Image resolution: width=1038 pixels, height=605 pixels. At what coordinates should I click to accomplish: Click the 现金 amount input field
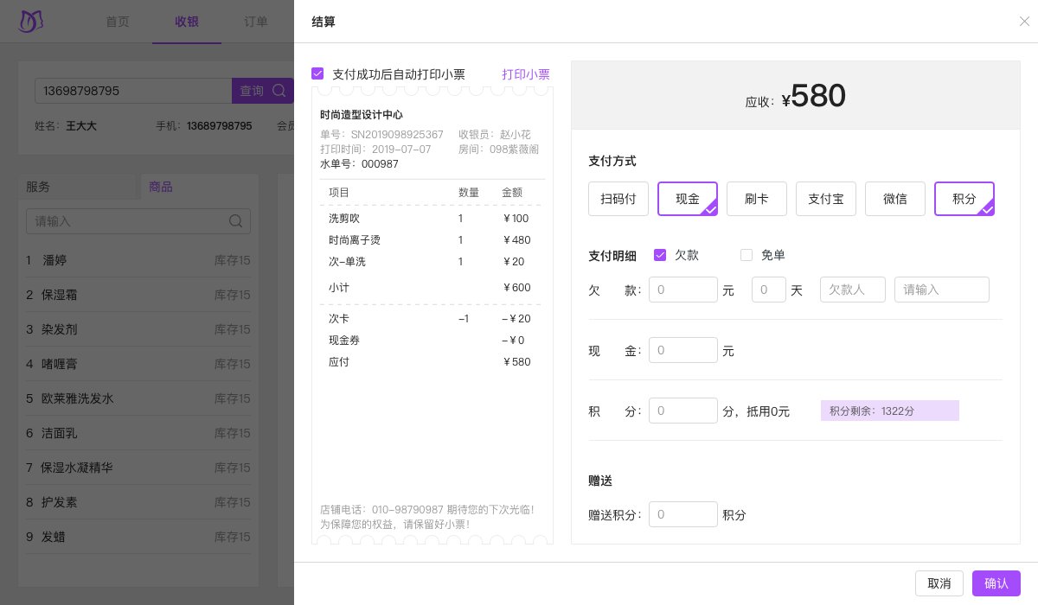click(x=683, y=350)
